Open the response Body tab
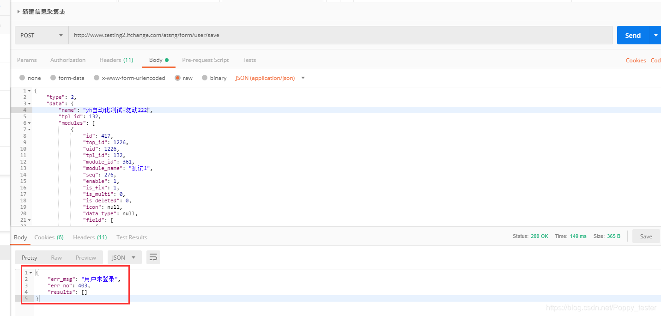This screenshot has height=316, width=661. (x=20, y=237)
